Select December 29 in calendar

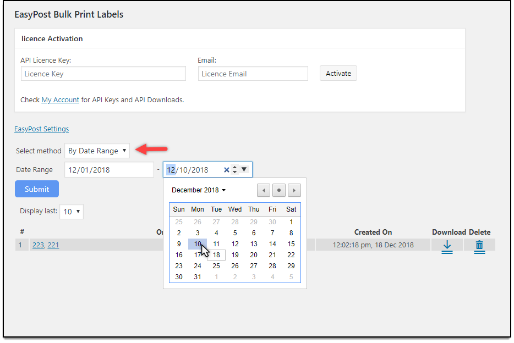click(291, 265)
